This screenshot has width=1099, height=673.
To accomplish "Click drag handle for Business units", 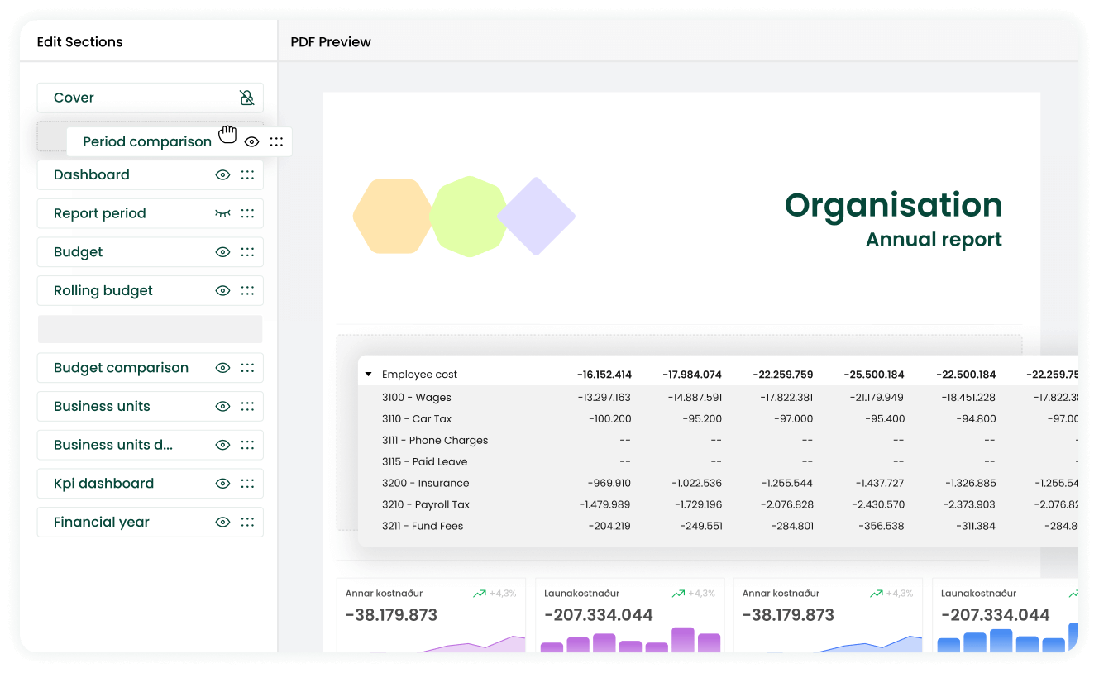I will coord(247,407).
